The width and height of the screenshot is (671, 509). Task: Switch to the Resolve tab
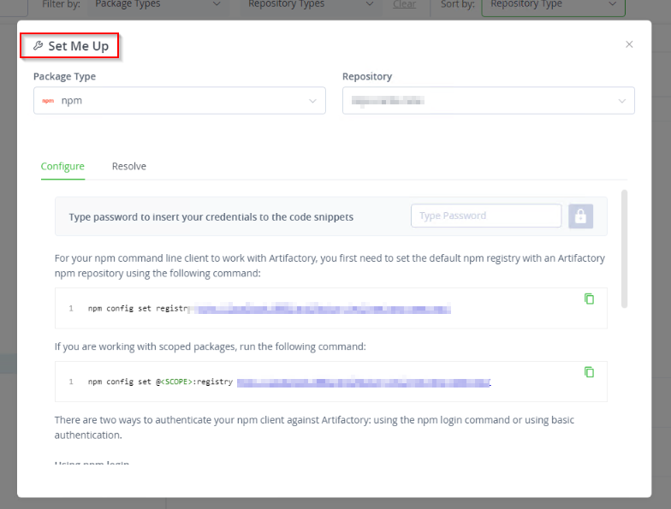coord(129,166)
